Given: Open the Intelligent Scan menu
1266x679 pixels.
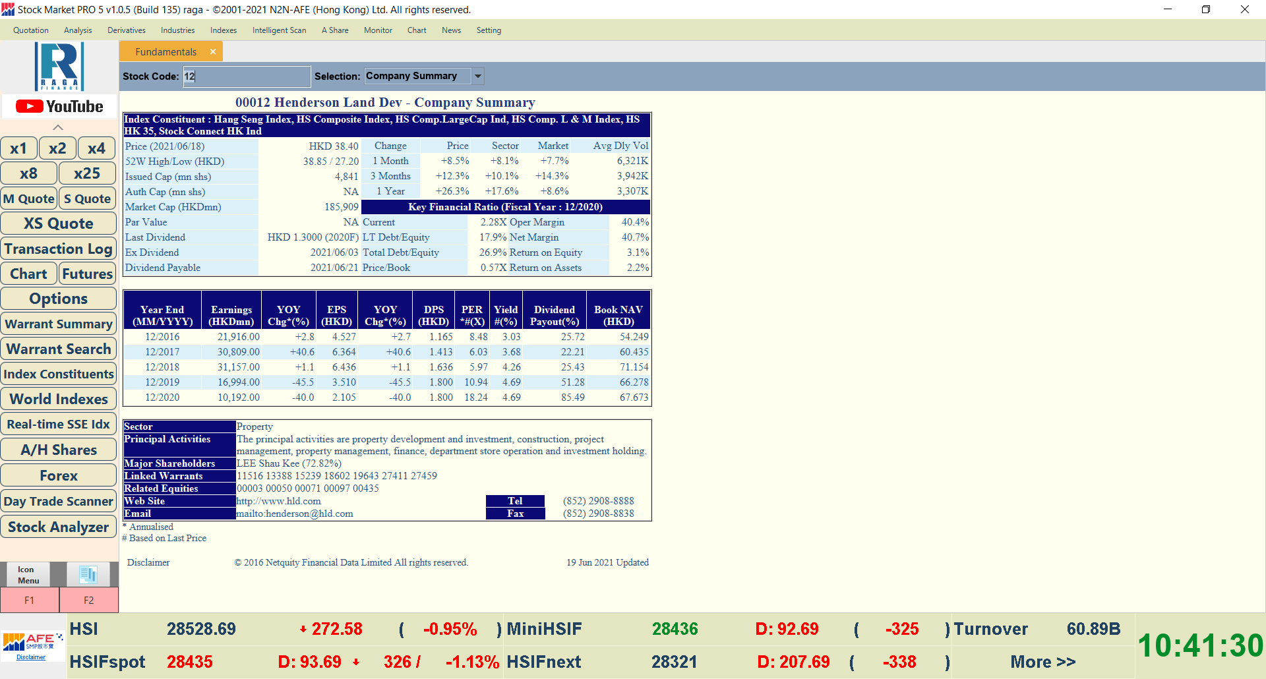Looking at the screenshot, I should pyautogui.click(x=279, y=30).
